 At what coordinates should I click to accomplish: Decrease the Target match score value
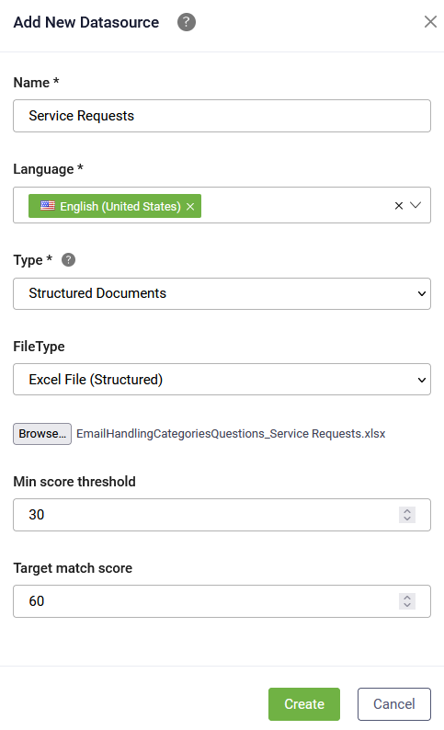point(407,605)
